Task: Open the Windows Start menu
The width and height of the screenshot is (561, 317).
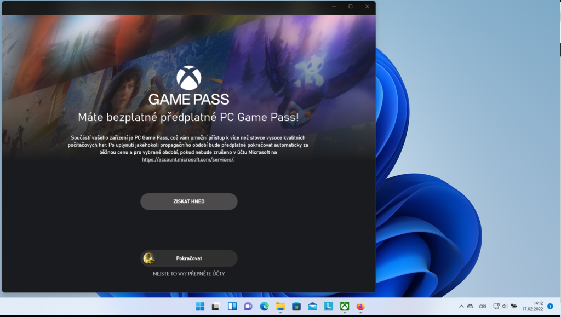Action: [x=200, y=306]
